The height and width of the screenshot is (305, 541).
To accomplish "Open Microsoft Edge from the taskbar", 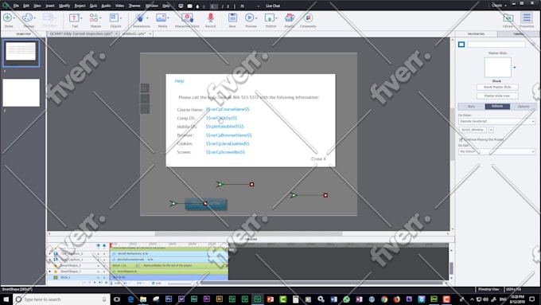I will pyautogui.click(x=130, y=299).
